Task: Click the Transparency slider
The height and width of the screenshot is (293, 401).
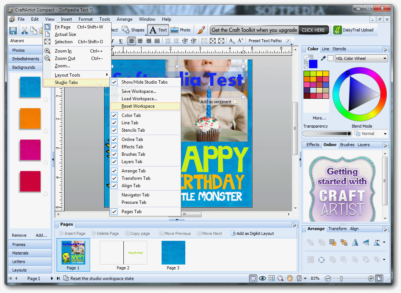Action: pos(327,134)
